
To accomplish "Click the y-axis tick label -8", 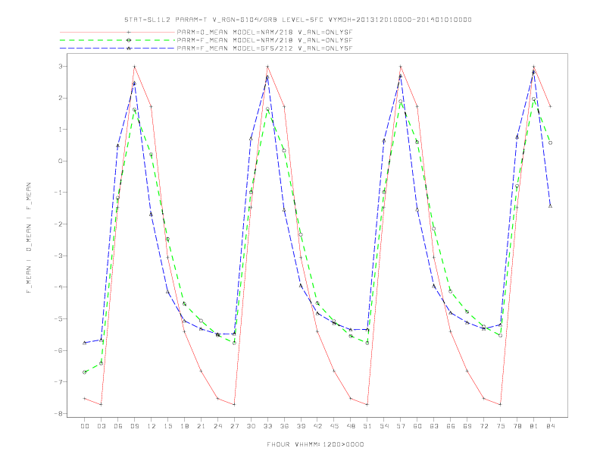I will click(x=58, y=413).
